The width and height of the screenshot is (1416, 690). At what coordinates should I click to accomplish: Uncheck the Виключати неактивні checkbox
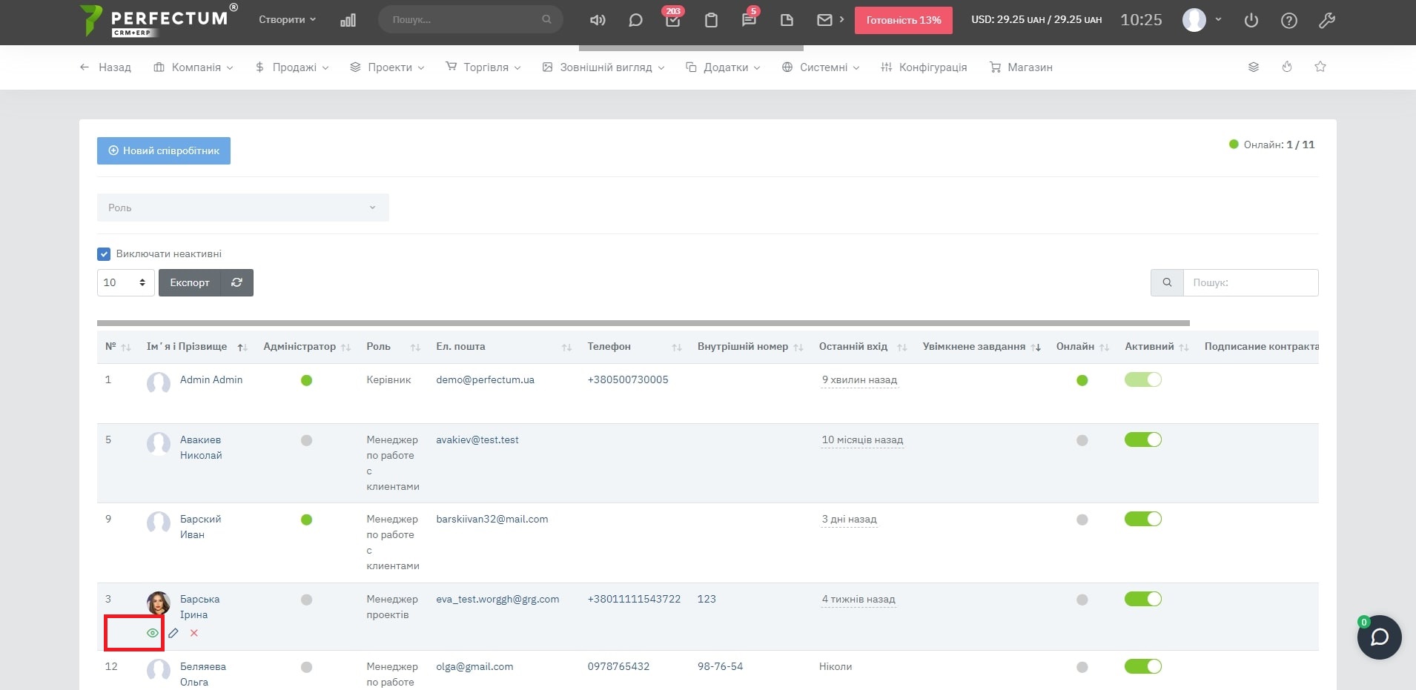(104, 254)
